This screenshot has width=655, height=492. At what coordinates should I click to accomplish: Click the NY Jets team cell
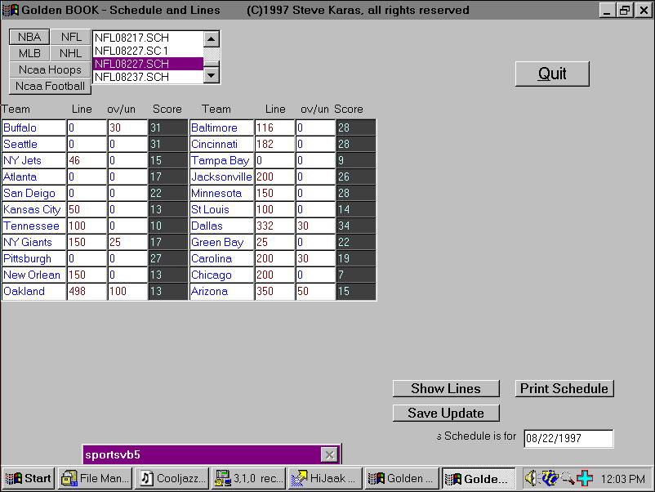pyautogui.click(x=34, y=160)
